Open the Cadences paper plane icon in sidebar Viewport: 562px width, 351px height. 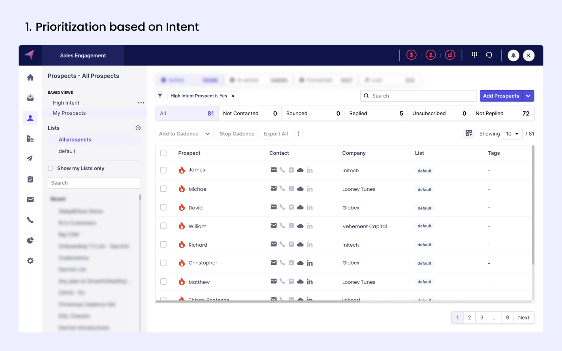coord(30,158)
